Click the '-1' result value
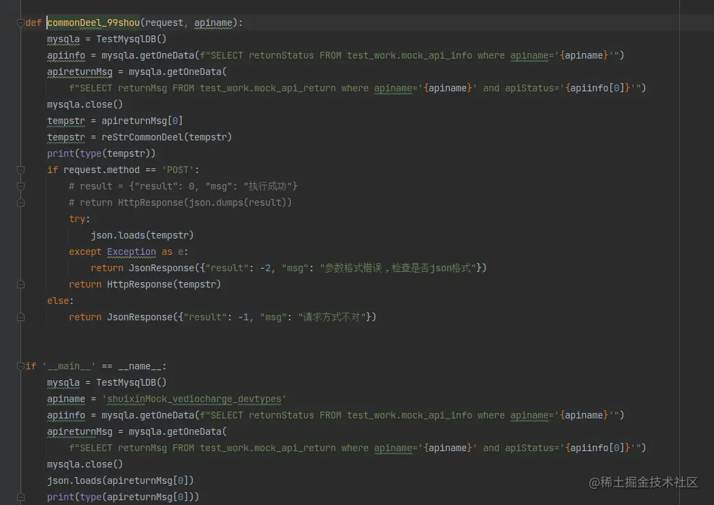714x505 pixels. click(244, 318)
